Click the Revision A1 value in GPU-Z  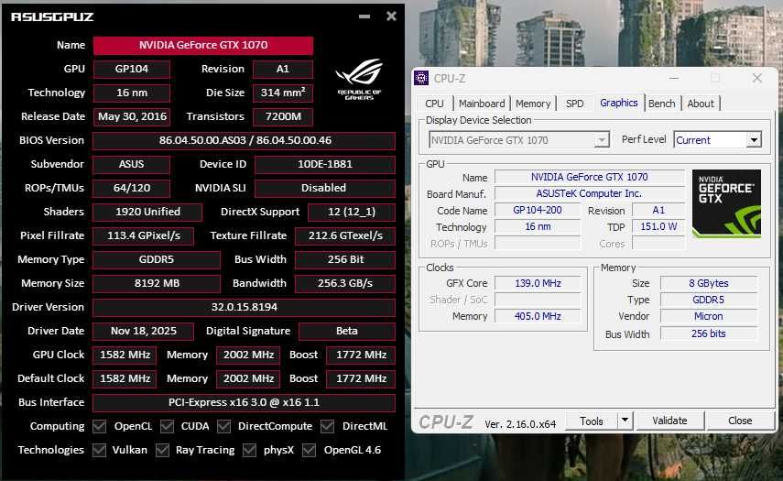[x=283, y=69]
